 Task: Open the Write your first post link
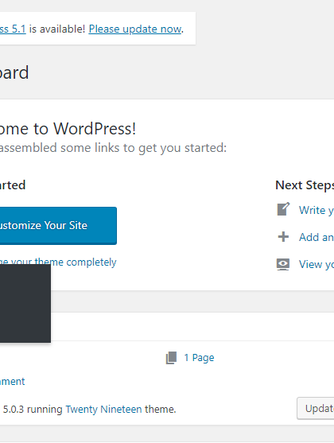tap(317, 210)
